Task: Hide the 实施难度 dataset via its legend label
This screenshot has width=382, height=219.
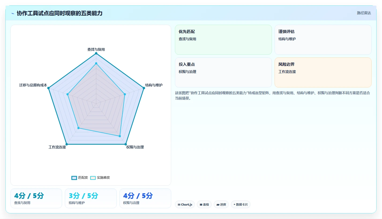Action: pos(103,178)
